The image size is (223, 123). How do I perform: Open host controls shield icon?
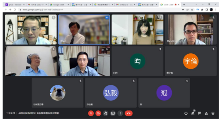click(213, 113)
